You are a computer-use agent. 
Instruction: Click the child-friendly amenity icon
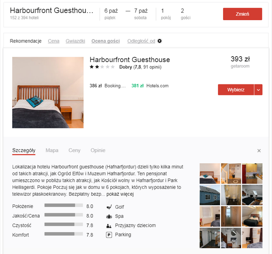109,225
